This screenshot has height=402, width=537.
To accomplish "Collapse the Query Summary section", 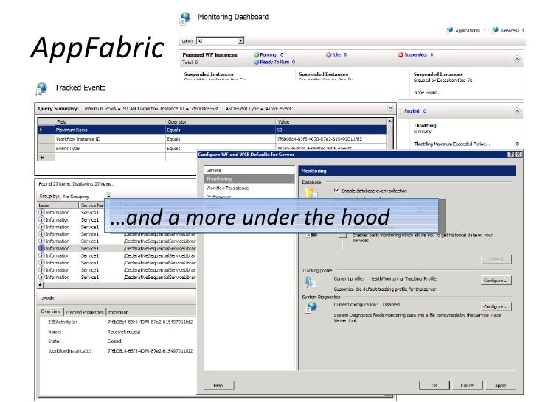I will click(390, 108).
